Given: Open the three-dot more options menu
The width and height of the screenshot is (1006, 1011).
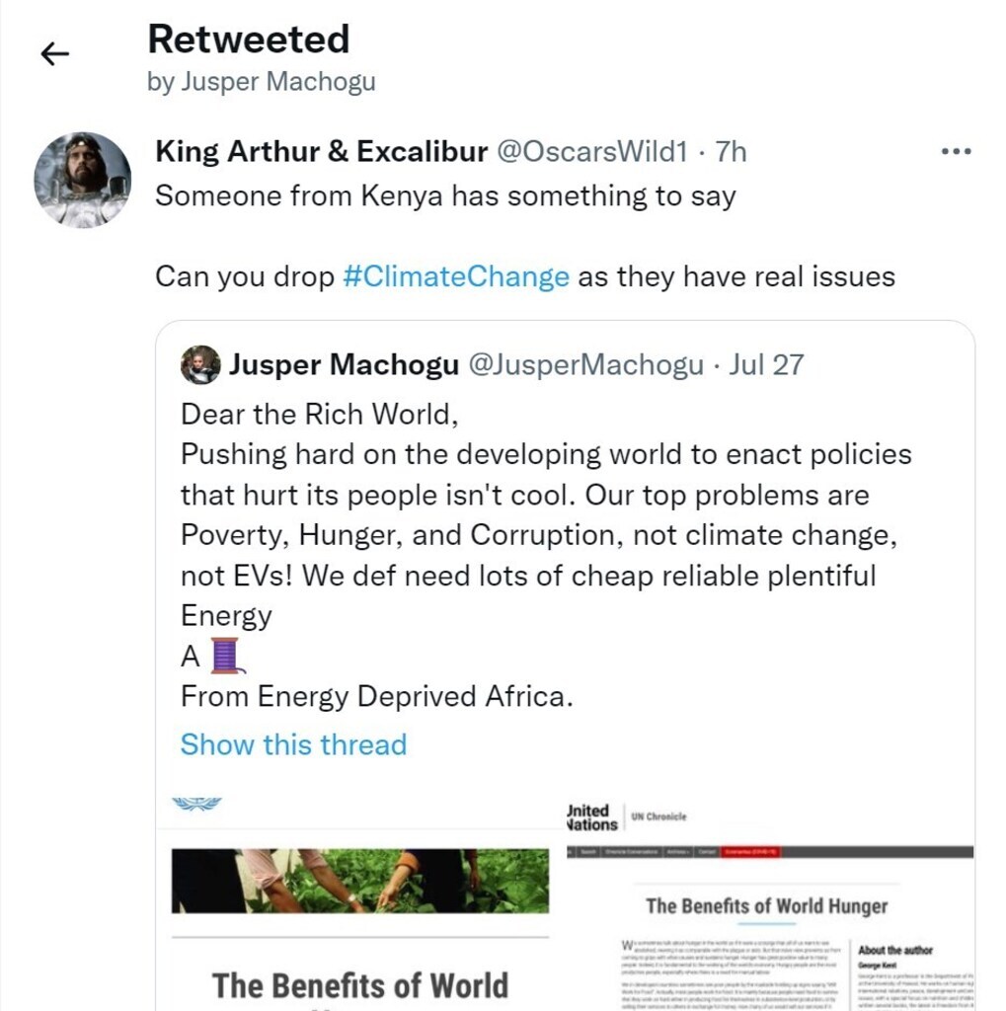Looking at the screenshot, I should (x=956, y=151).
